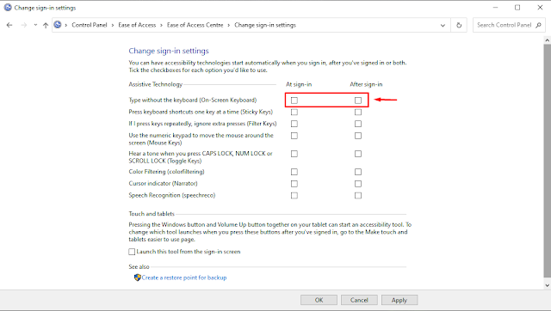Open the Ease of Access breadcrumb
Viewport: 551px width, 311px height.
pos(137,25)
